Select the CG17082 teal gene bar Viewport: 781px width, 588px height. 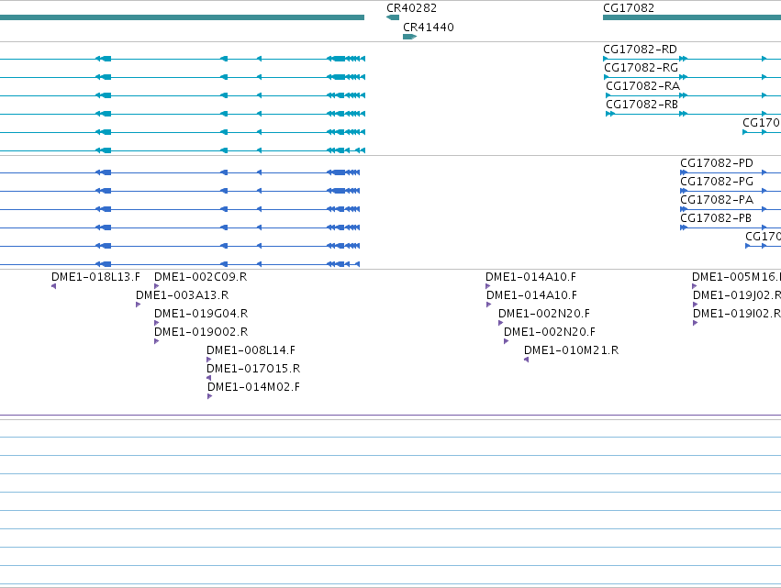[692, 17]
